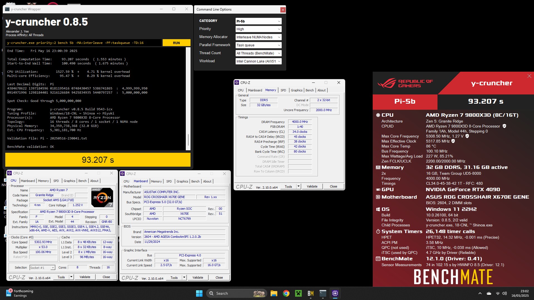
Task: Open the Workload dropdown with Intel Cannon Lake
Action: pos(258,61)
